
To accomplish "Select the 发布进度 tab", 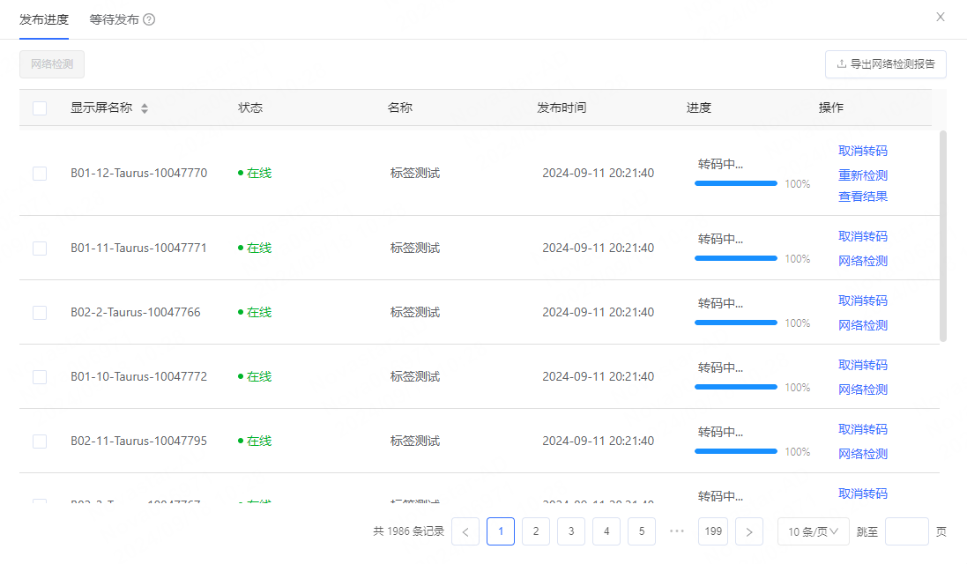I will [x=44, y=19].
